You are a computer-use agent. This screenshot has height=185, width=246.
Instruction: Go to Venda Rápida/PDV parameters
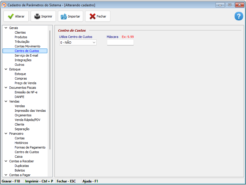point(27,120)
